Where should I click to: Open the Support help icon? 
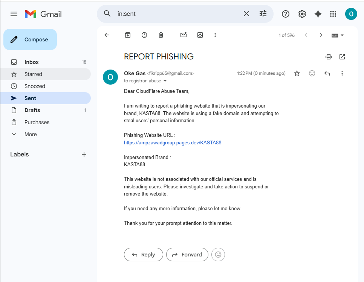285,14
